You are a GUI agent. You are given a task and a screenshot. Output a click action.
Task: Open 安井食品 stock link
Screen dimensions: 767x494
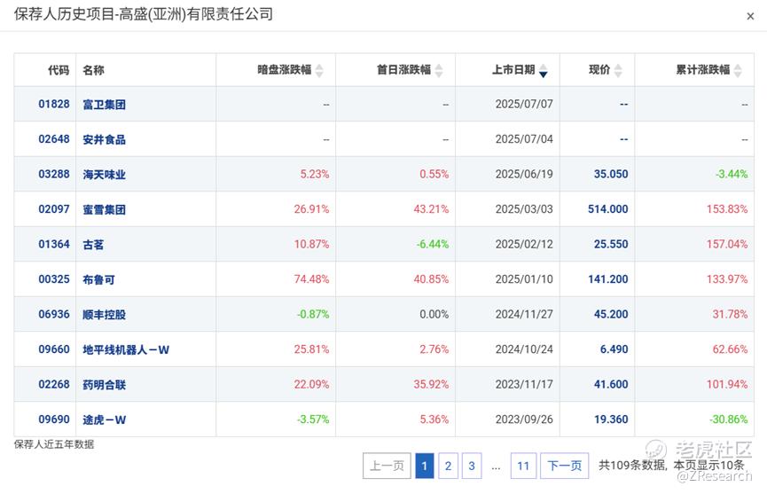(105, 140)
